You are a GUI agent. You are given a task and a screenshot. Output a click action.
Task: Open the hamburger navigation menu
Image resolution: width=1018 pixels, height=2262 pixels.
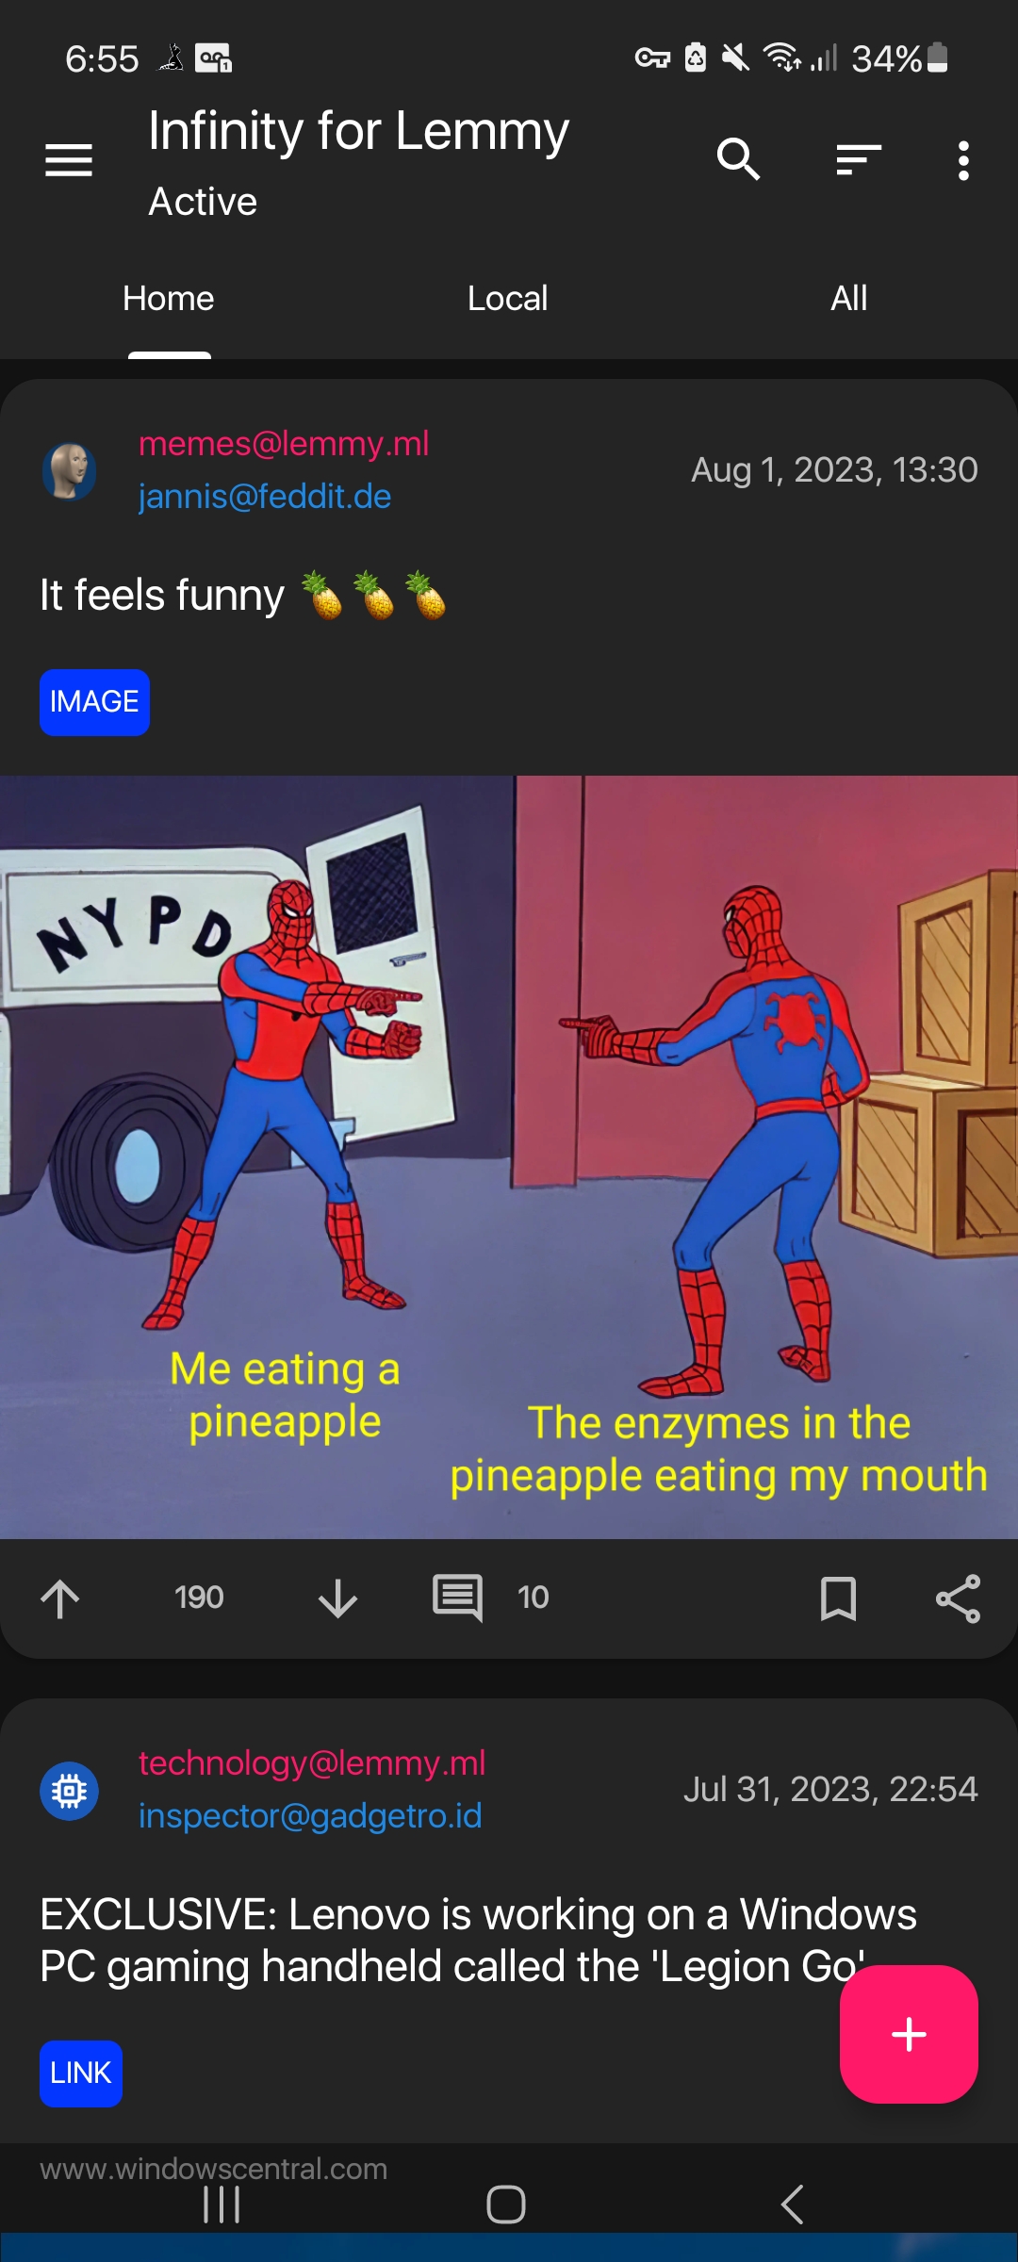[69, 160]
